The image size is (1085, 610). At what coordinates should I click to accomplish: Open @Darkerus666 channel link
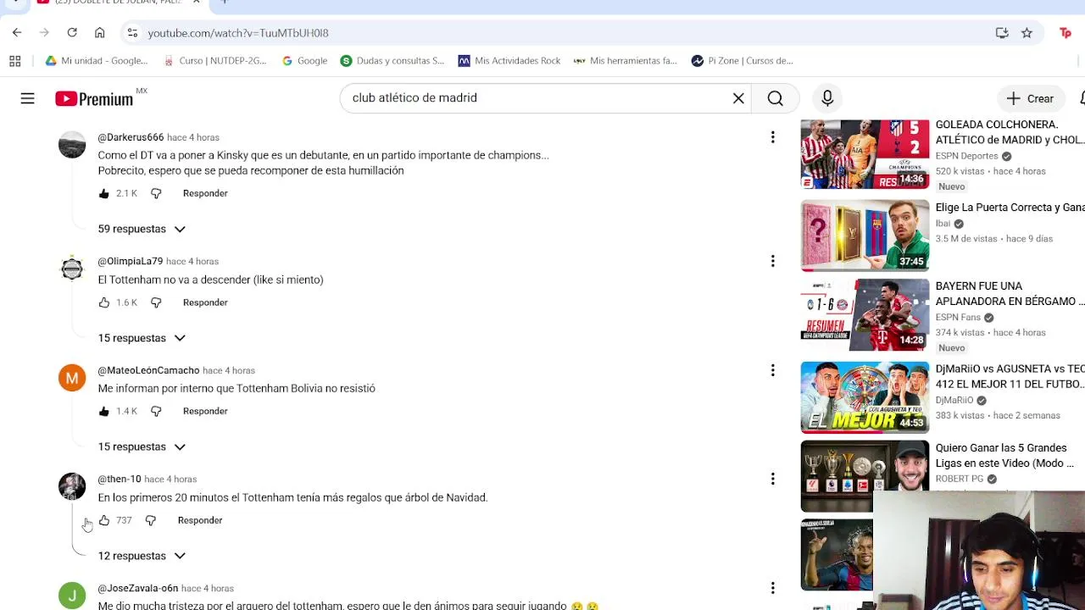pos(131,137)
